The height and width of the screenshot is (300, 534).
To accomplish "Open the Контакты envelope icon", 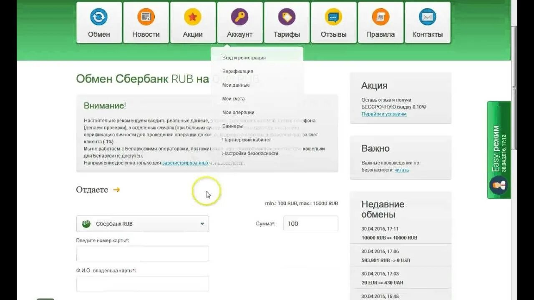I will (427, 17).
